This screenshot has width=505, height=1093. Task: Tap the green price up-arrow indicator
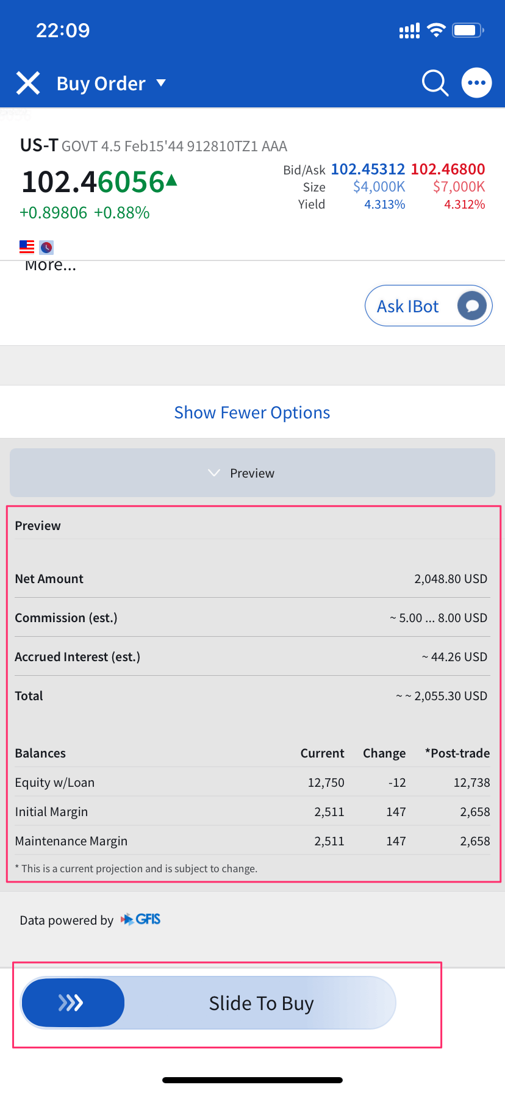point(171,180)
